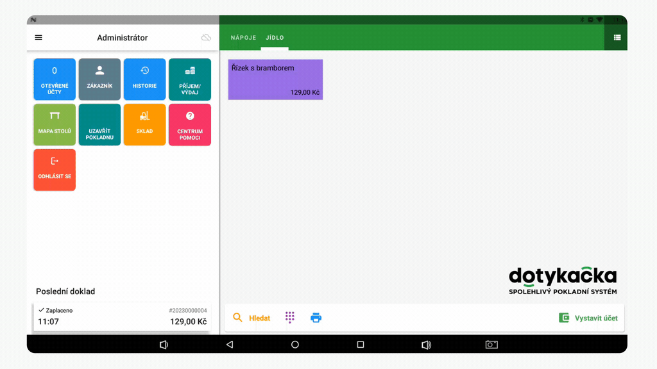Open the hamburger menu
This screenshot has height=369, width=657.
coord(38,38)
